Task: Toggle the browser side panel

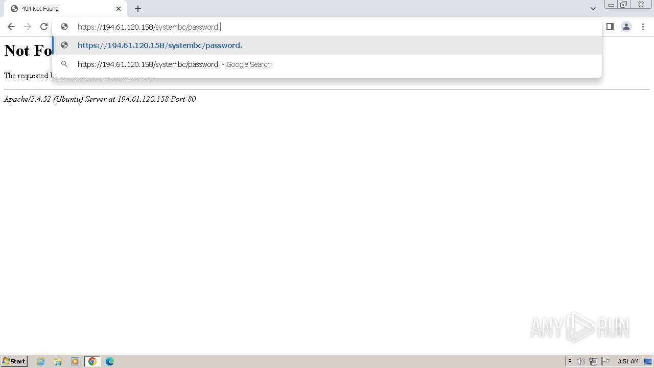Action: click(610, 27)
